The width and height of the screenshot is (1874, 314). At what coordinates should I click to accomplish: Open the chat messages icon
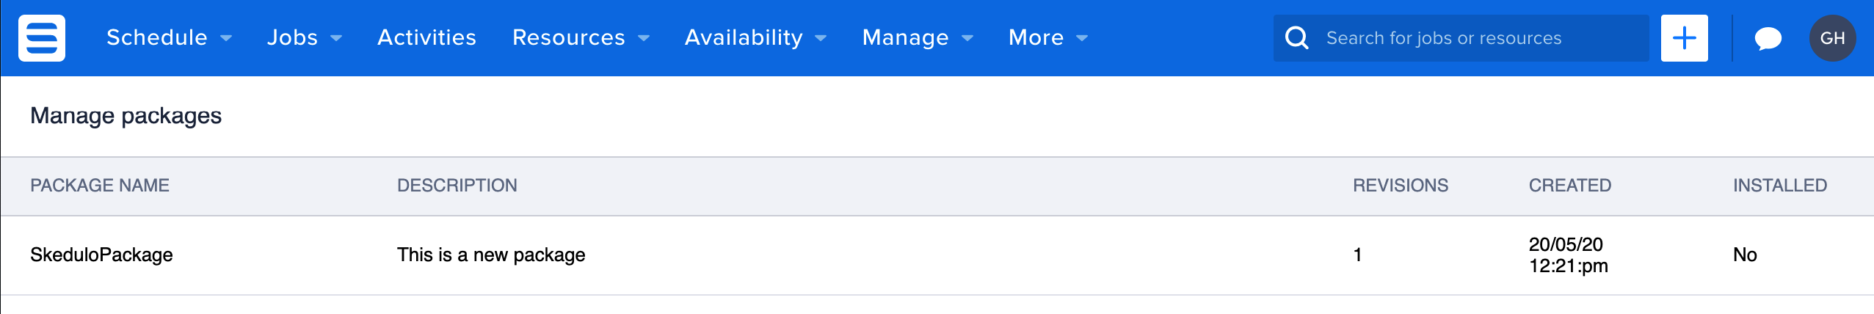(x=1768, y=38)
